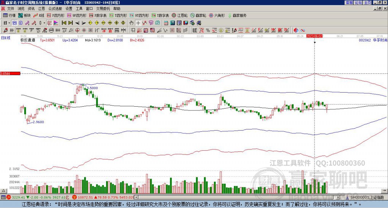Image resolution: width=388 pixels, height=208 pixels.
Task: Open the 赢家轮 wheel tool
Action: tap(198, 15)
